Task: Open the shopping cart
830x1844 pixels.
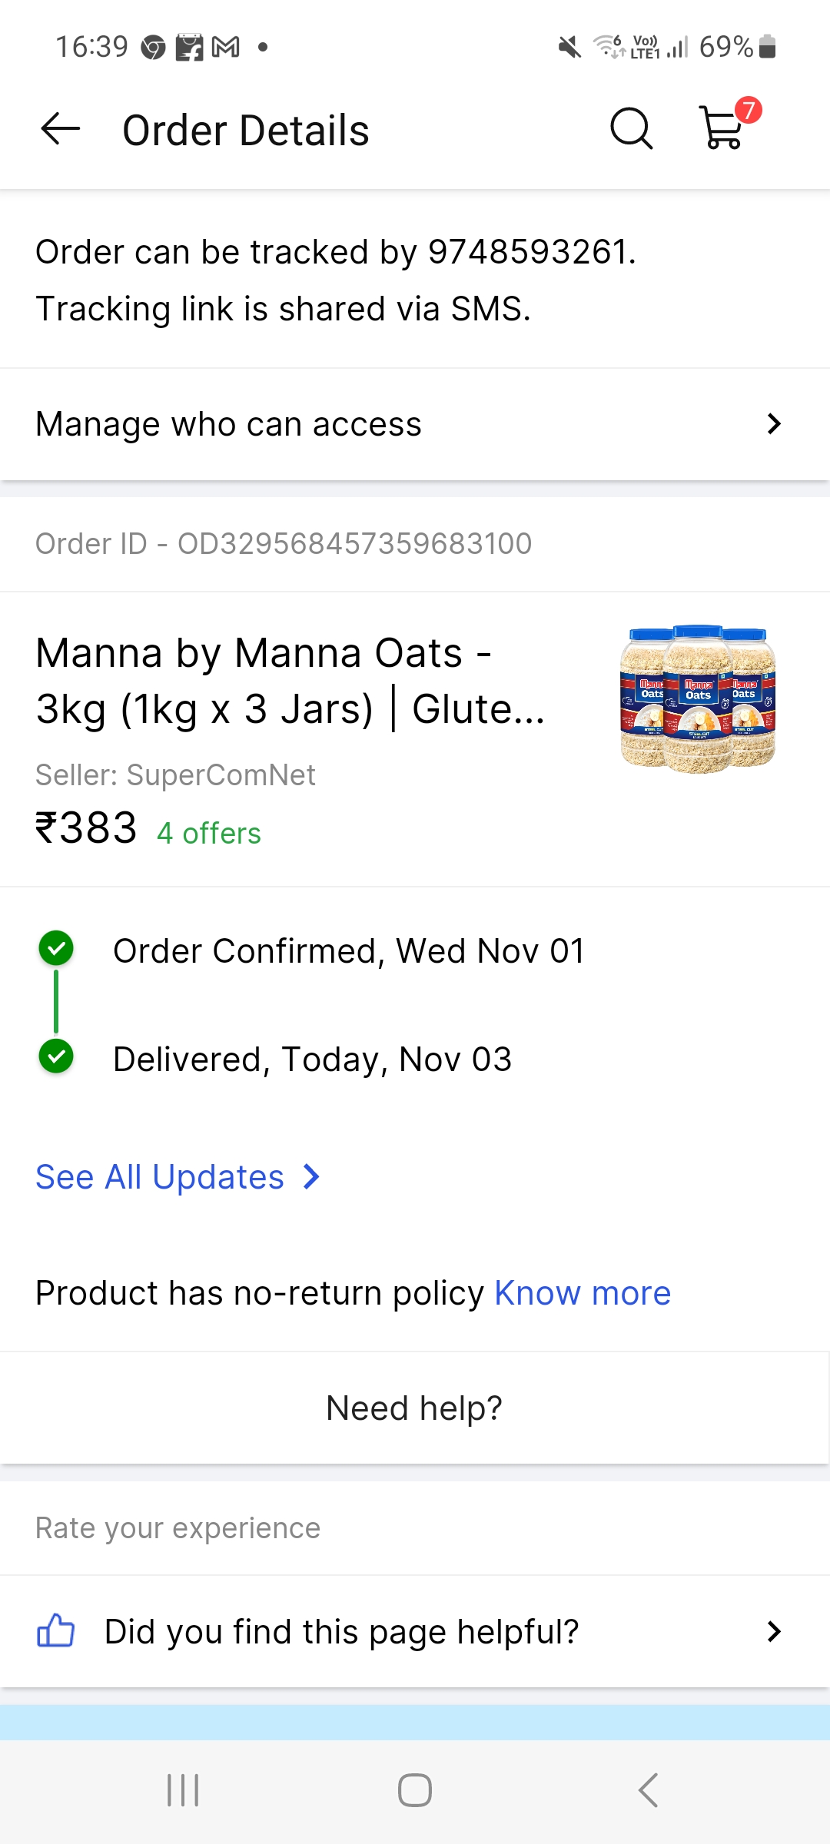Action: click(724, 128)
